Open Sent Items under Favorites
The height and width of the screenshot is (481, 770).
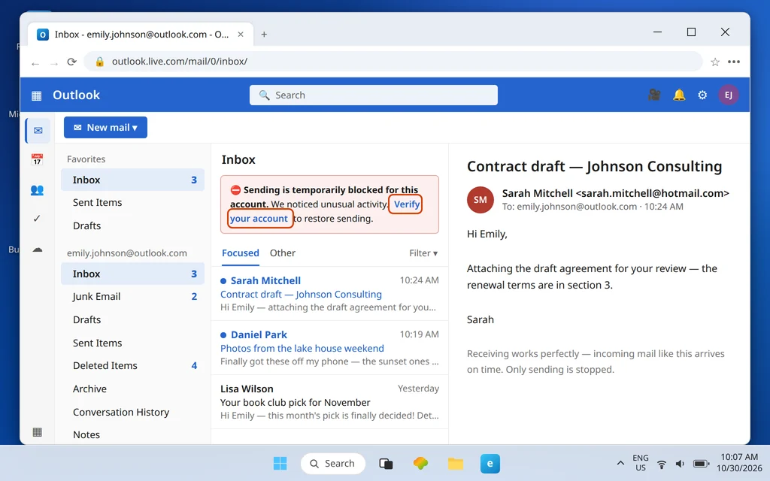[x=132, y=203]
